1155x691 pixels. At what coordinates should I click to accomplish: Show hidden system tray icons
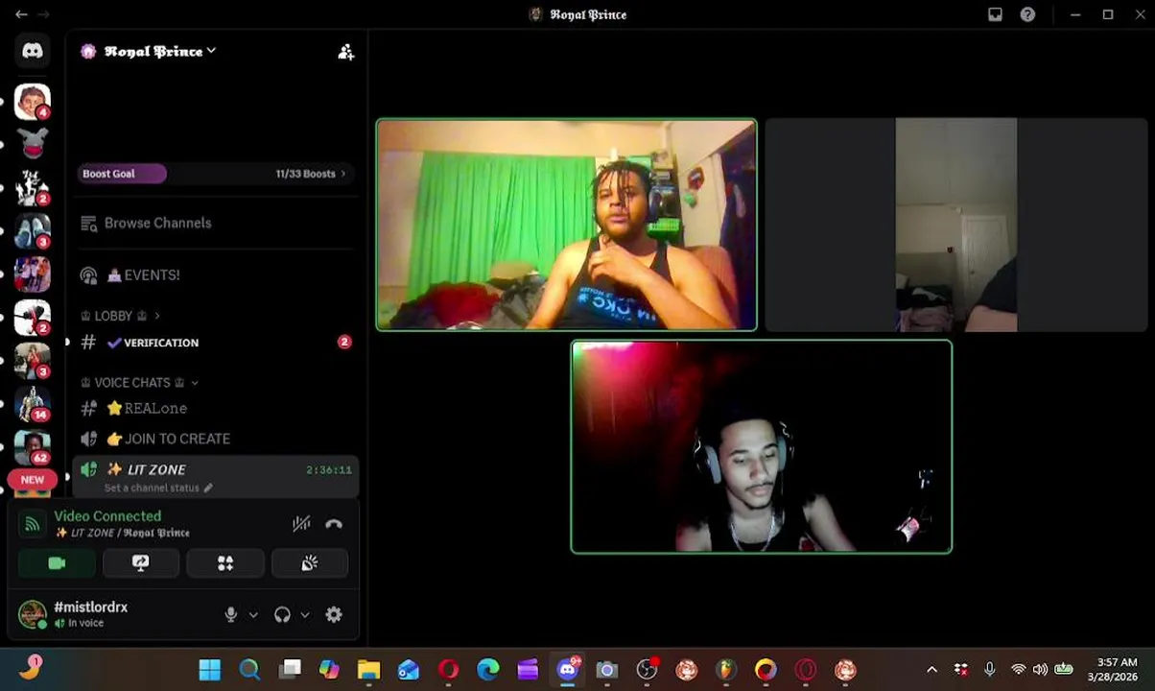click(931, 669)
